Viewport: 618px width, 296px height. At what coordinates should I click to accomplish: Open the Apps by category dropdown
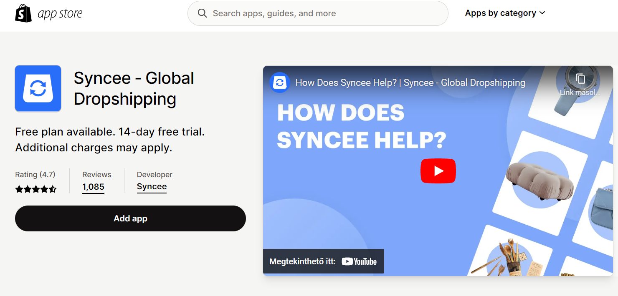coord(500,13)
